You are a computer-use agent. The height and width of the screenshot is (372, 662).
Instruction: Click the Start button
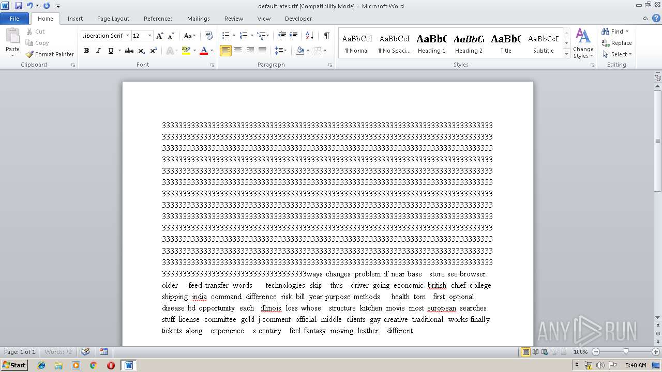(x=14, y=365)
